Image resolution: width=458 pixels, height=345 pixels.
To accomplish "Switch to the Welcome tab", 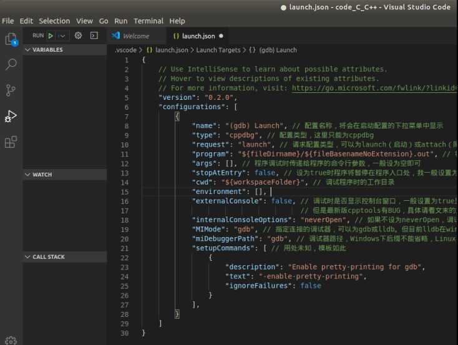I will tap(137, 36).
